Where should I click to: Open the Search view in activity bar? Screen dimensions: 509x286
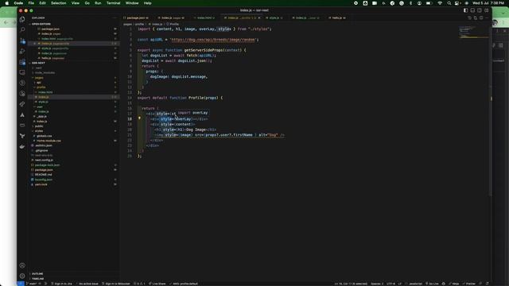click(22, 30)
